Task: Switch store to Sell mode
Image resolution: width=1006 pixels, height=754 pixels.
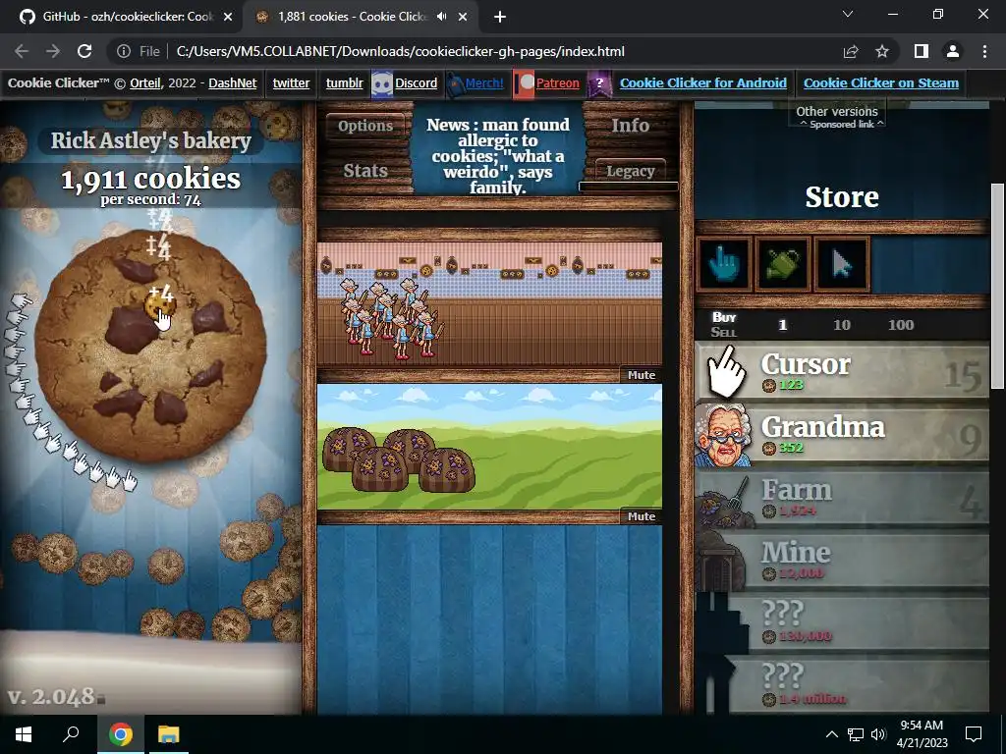Action: click(x=724, y=332)
